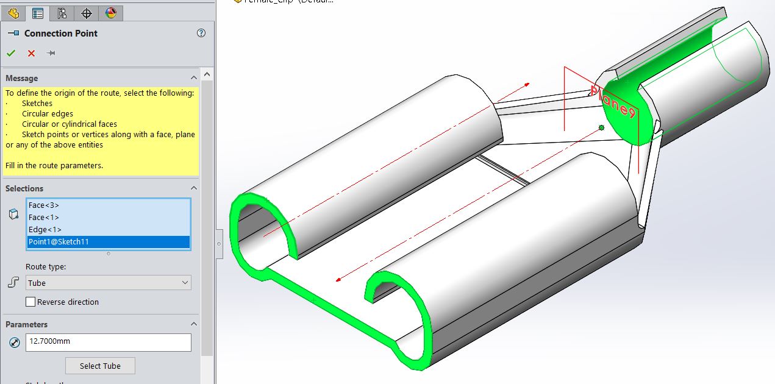
Task: Click the selection entity cube icon
Action: 13,213
